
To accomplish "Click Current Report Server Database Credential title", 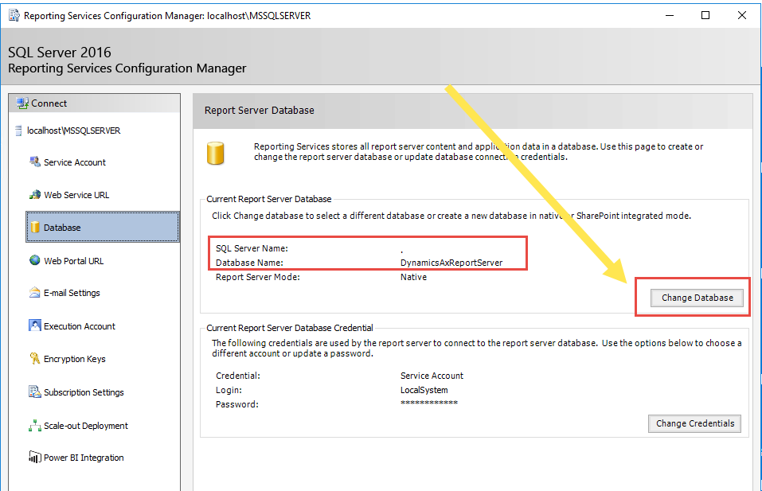I will tap(290, 328).
